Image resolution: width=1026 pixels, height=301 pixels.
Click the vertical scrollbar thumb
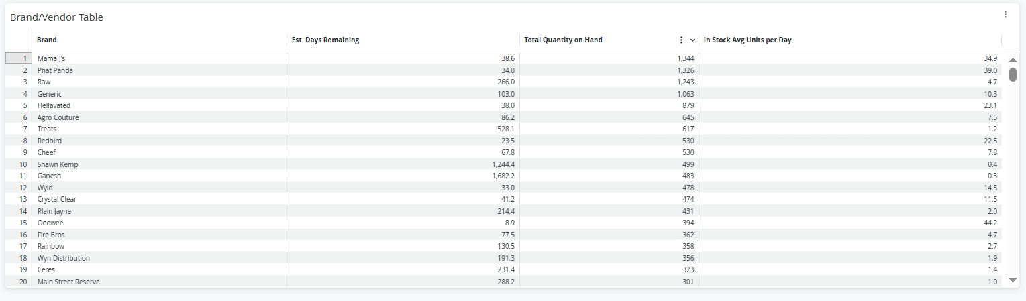point(1013,74)
